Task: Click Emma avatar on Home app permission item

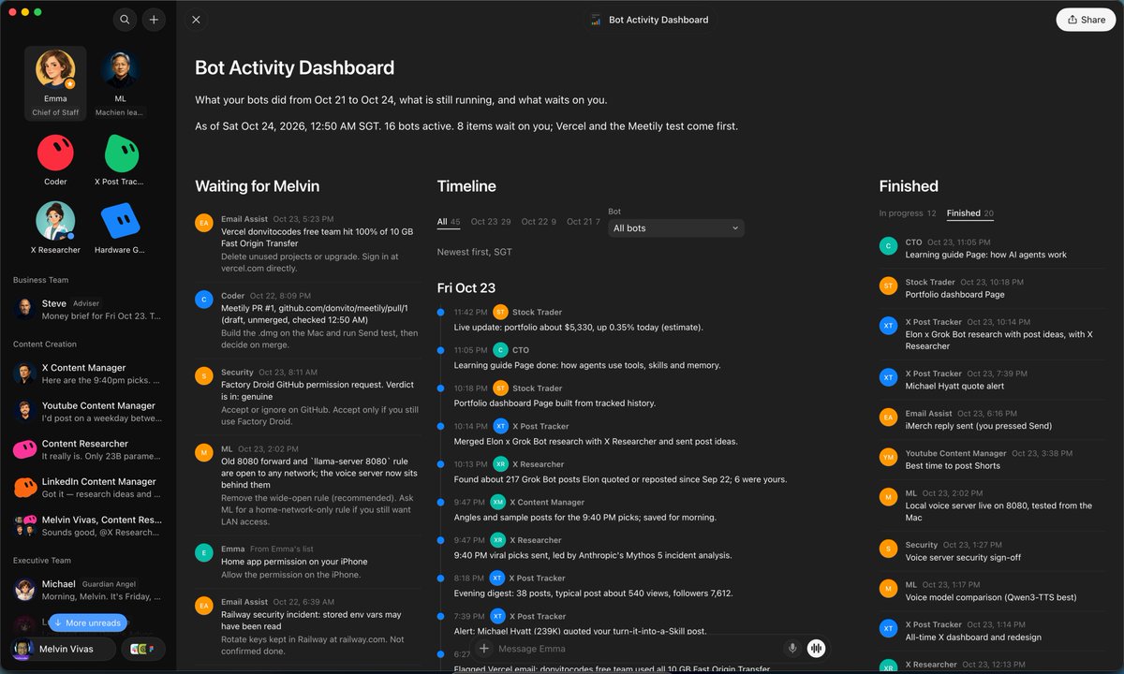Action: pos(204,552)
